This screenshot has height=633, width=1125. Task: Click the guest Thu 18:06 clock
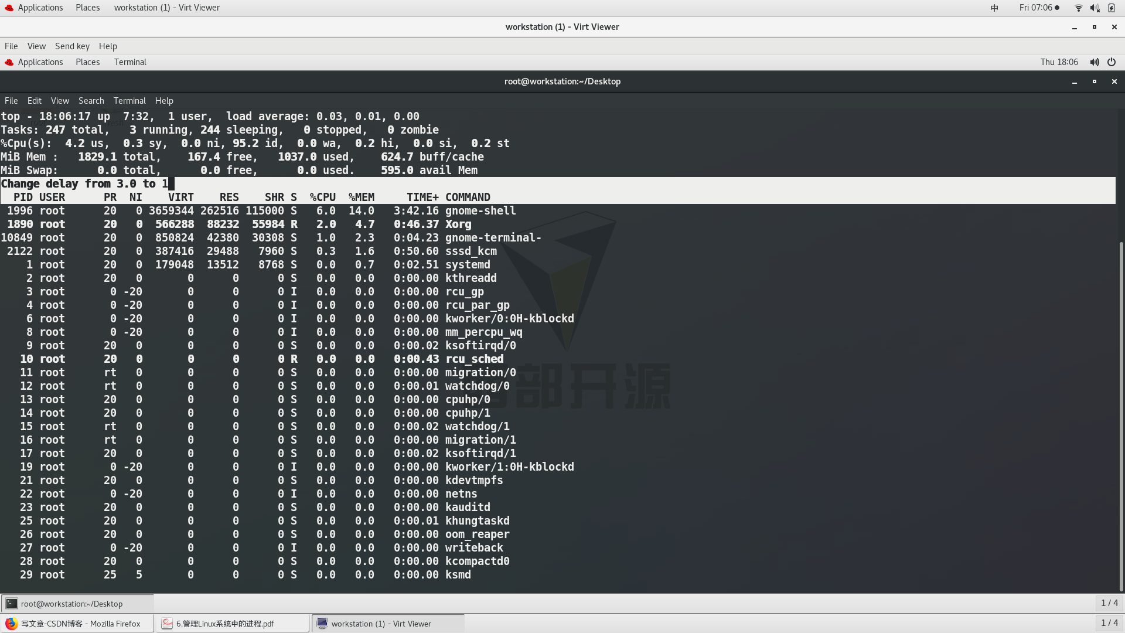1059,62
